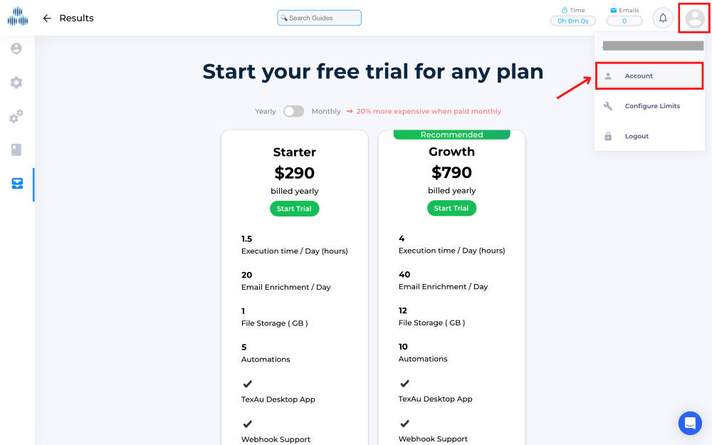This screenshot has width=712, height=445.
Task: Click the Search Guides input field
Action: pos(319,17)
